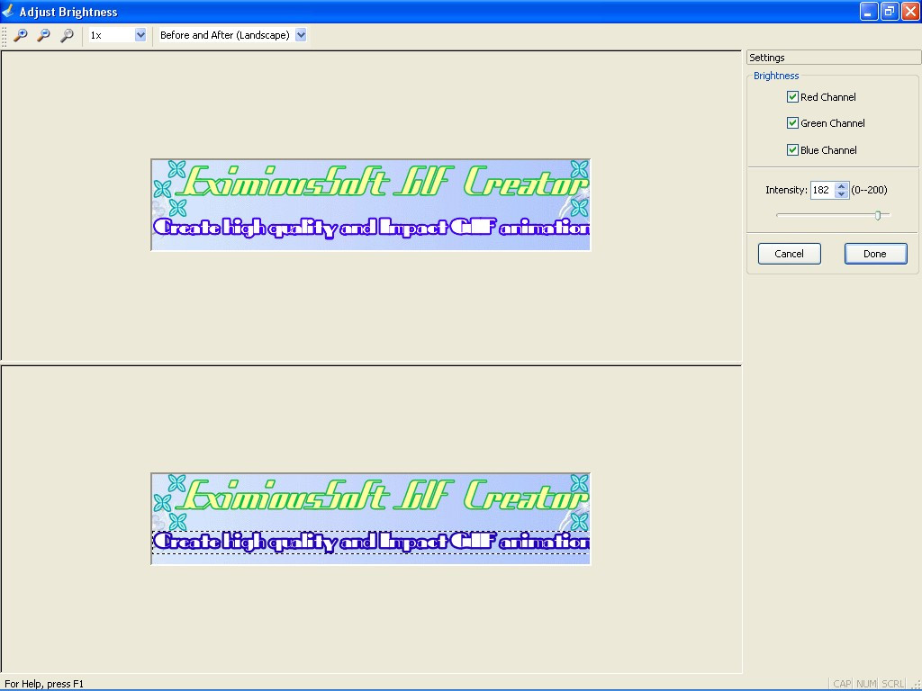
Task: Click the "For Help, press F1" status text
Action: [x=44, y=684]
